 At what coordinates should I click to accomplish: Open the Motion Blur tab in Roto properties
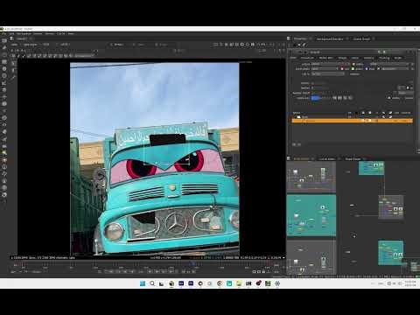click(x=326, y=58)
